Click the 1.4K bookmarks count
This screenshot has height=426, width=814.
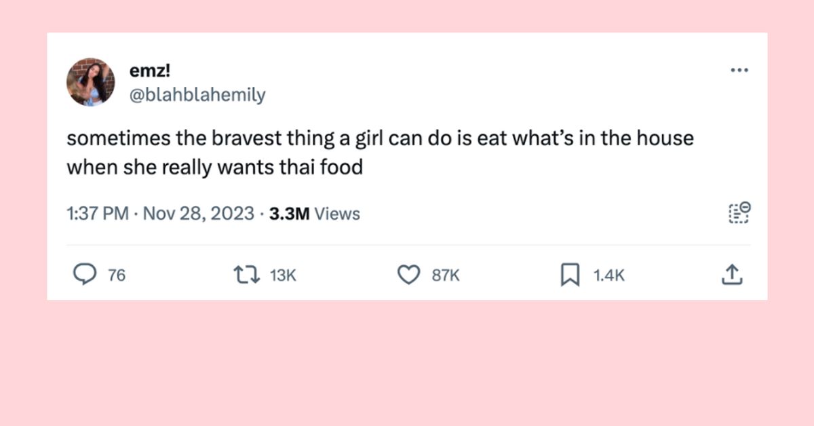pos(608,275)
